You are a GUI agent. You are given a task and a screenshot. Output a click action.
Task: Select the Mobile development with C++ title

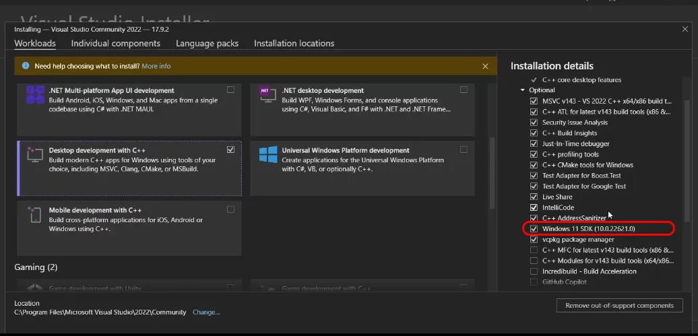[95, 210]
